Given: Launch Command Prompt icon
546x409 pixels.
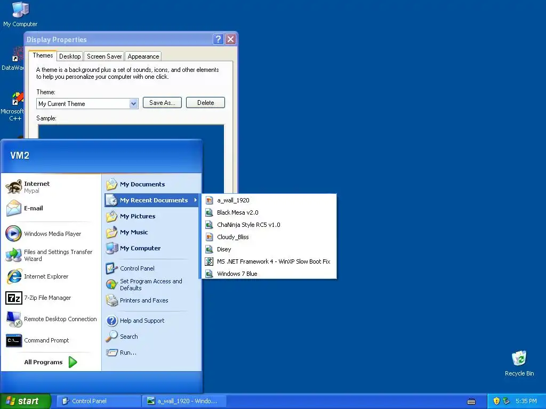Looking at the screenshot, I should point(14,340).
